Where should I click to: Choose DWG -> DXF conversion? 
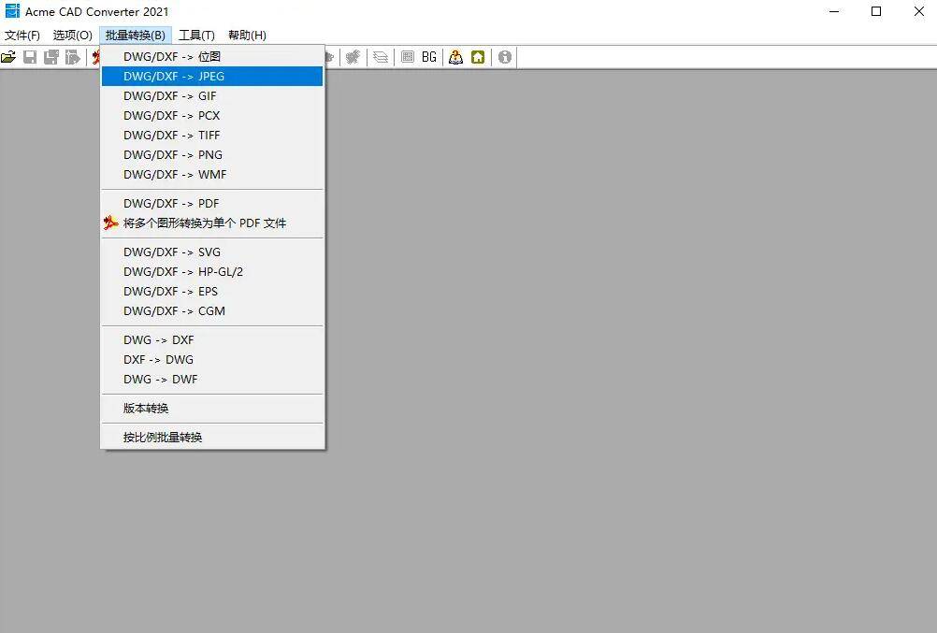pyautogui.click(x=159, y=340)
